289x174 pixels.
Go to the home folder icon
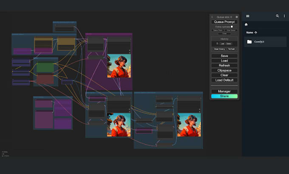246,25
